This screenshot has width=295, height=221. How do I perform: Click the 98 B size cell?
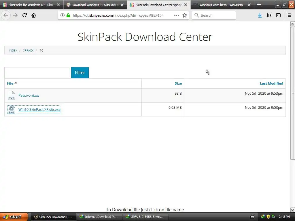(178, 94)
